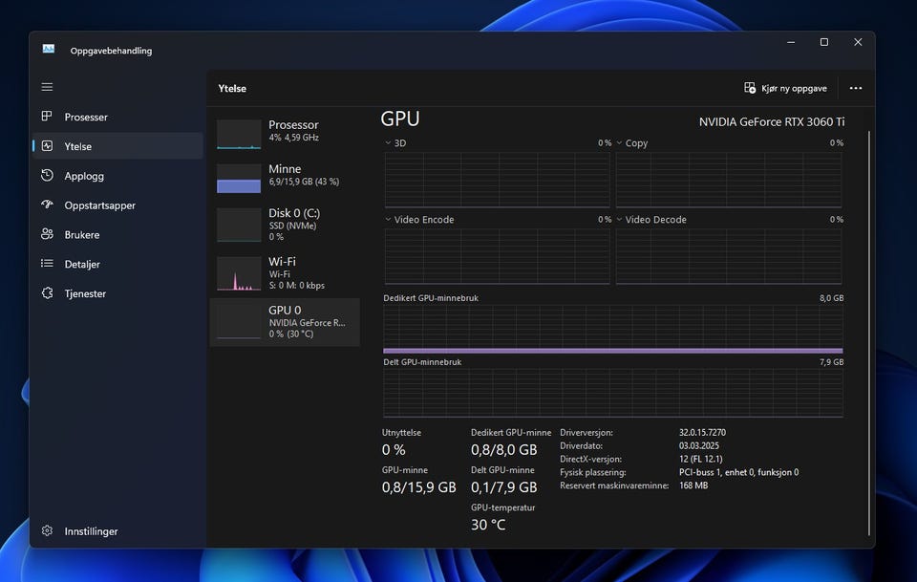The height and width of the screenshot is (582, 917).
Task: Open Applogg history icon
Action: (47, 176)
